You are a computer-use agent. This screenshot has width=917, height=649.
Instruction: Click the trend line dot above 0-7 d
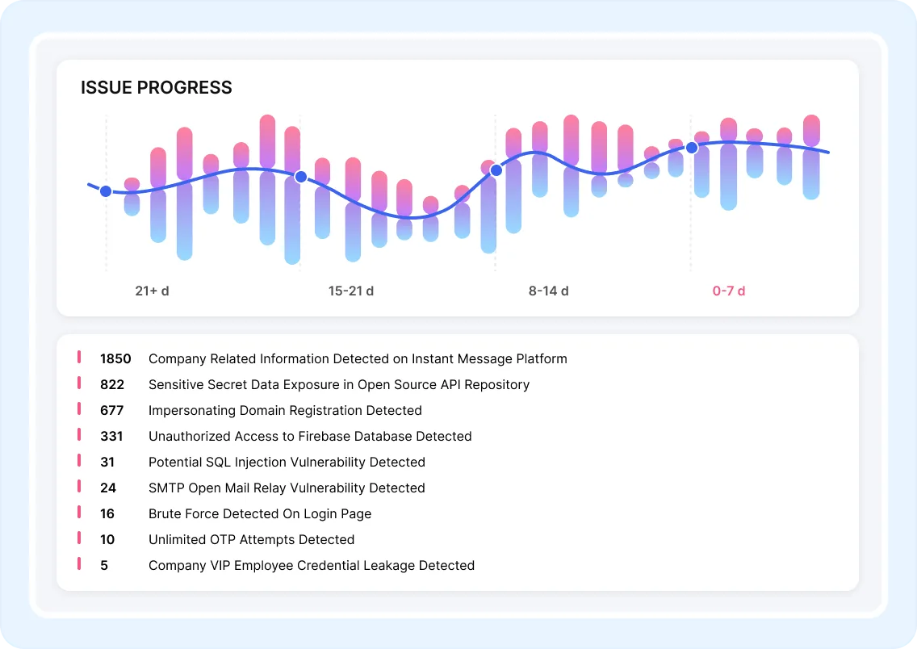(x=692, y=148)
